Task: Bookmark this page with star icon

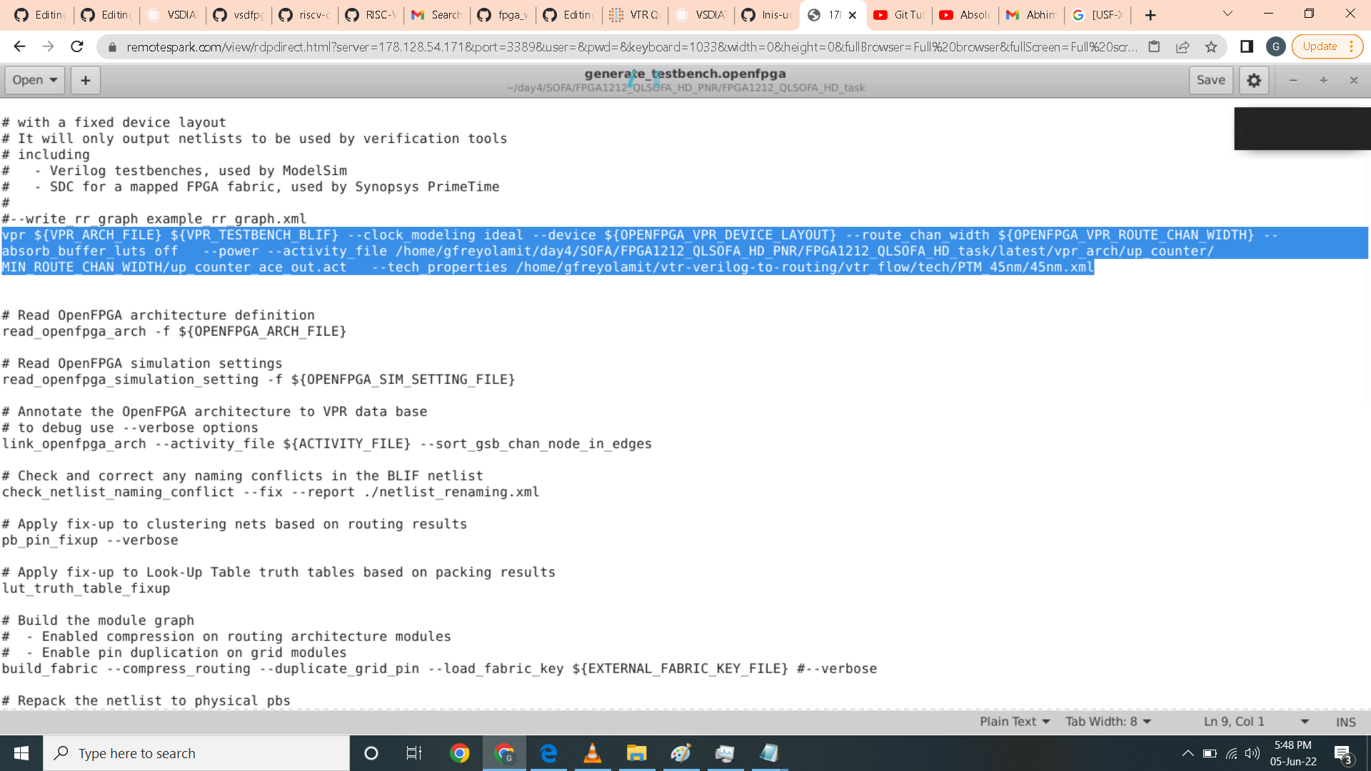Action: point(1211,47)
